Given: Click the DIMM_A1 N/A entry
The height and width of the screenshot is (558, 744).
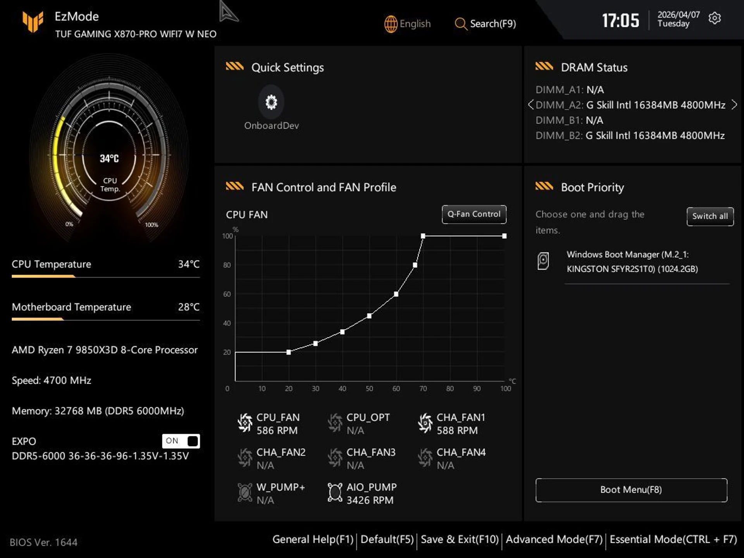Looking at the screenshot, I should coord(570,90).
